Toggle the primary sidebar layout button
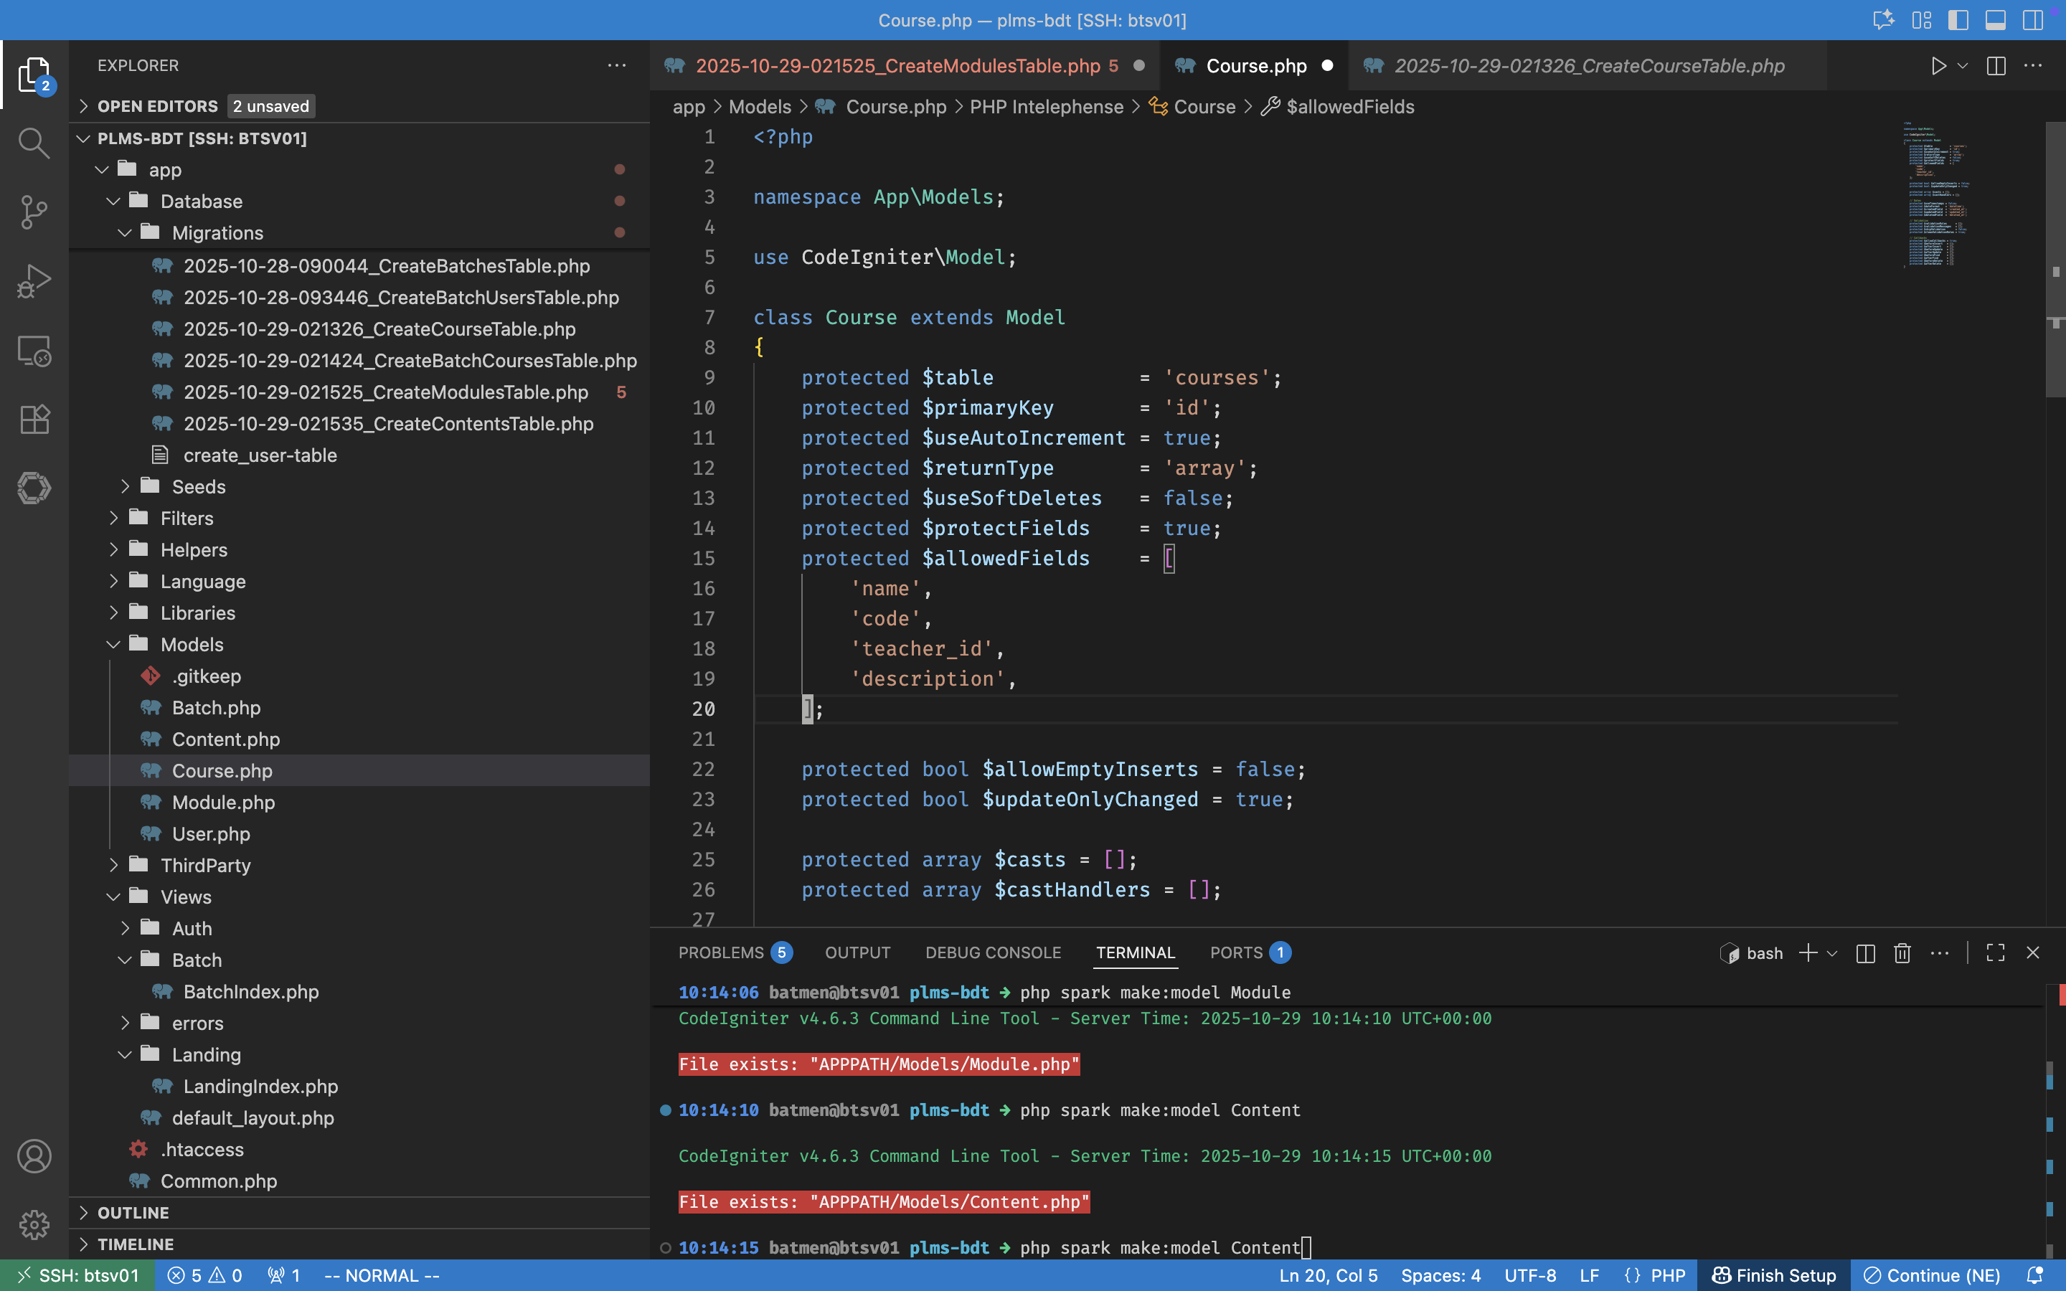The height and width of the screenshot is (1291, 2066). (x=1958, y=21)
